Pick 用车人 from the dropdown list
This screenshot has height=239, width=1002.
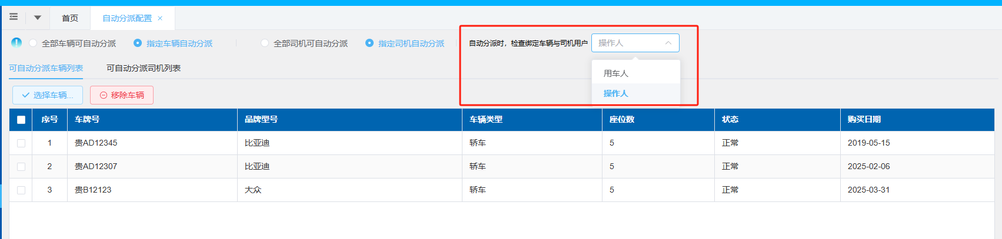click(616, 73)
